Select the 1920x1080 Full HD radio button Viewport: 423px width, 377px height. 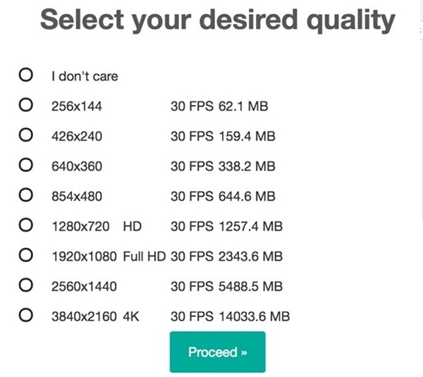point(26,256)
